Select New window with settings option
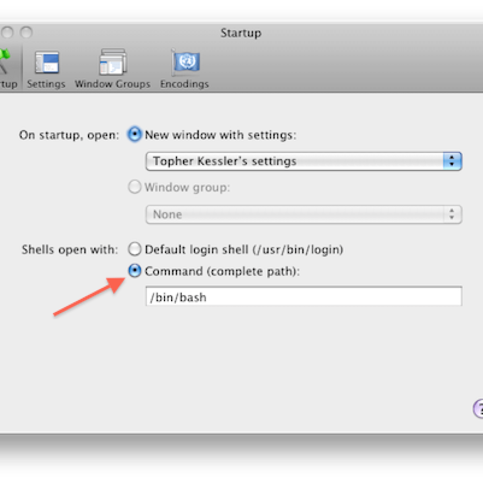 click(x=134, y=135)
